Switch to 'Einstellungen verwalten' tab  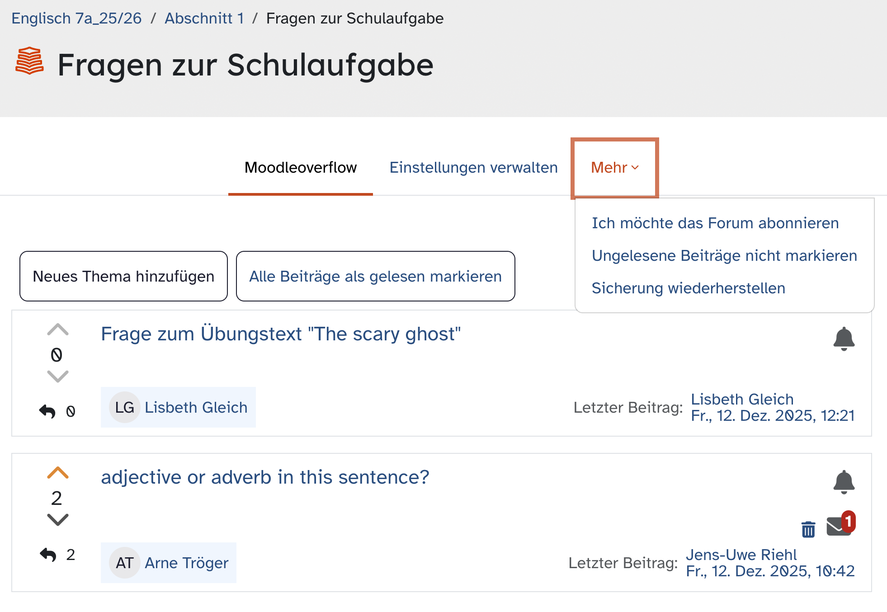tap(473, 168)
